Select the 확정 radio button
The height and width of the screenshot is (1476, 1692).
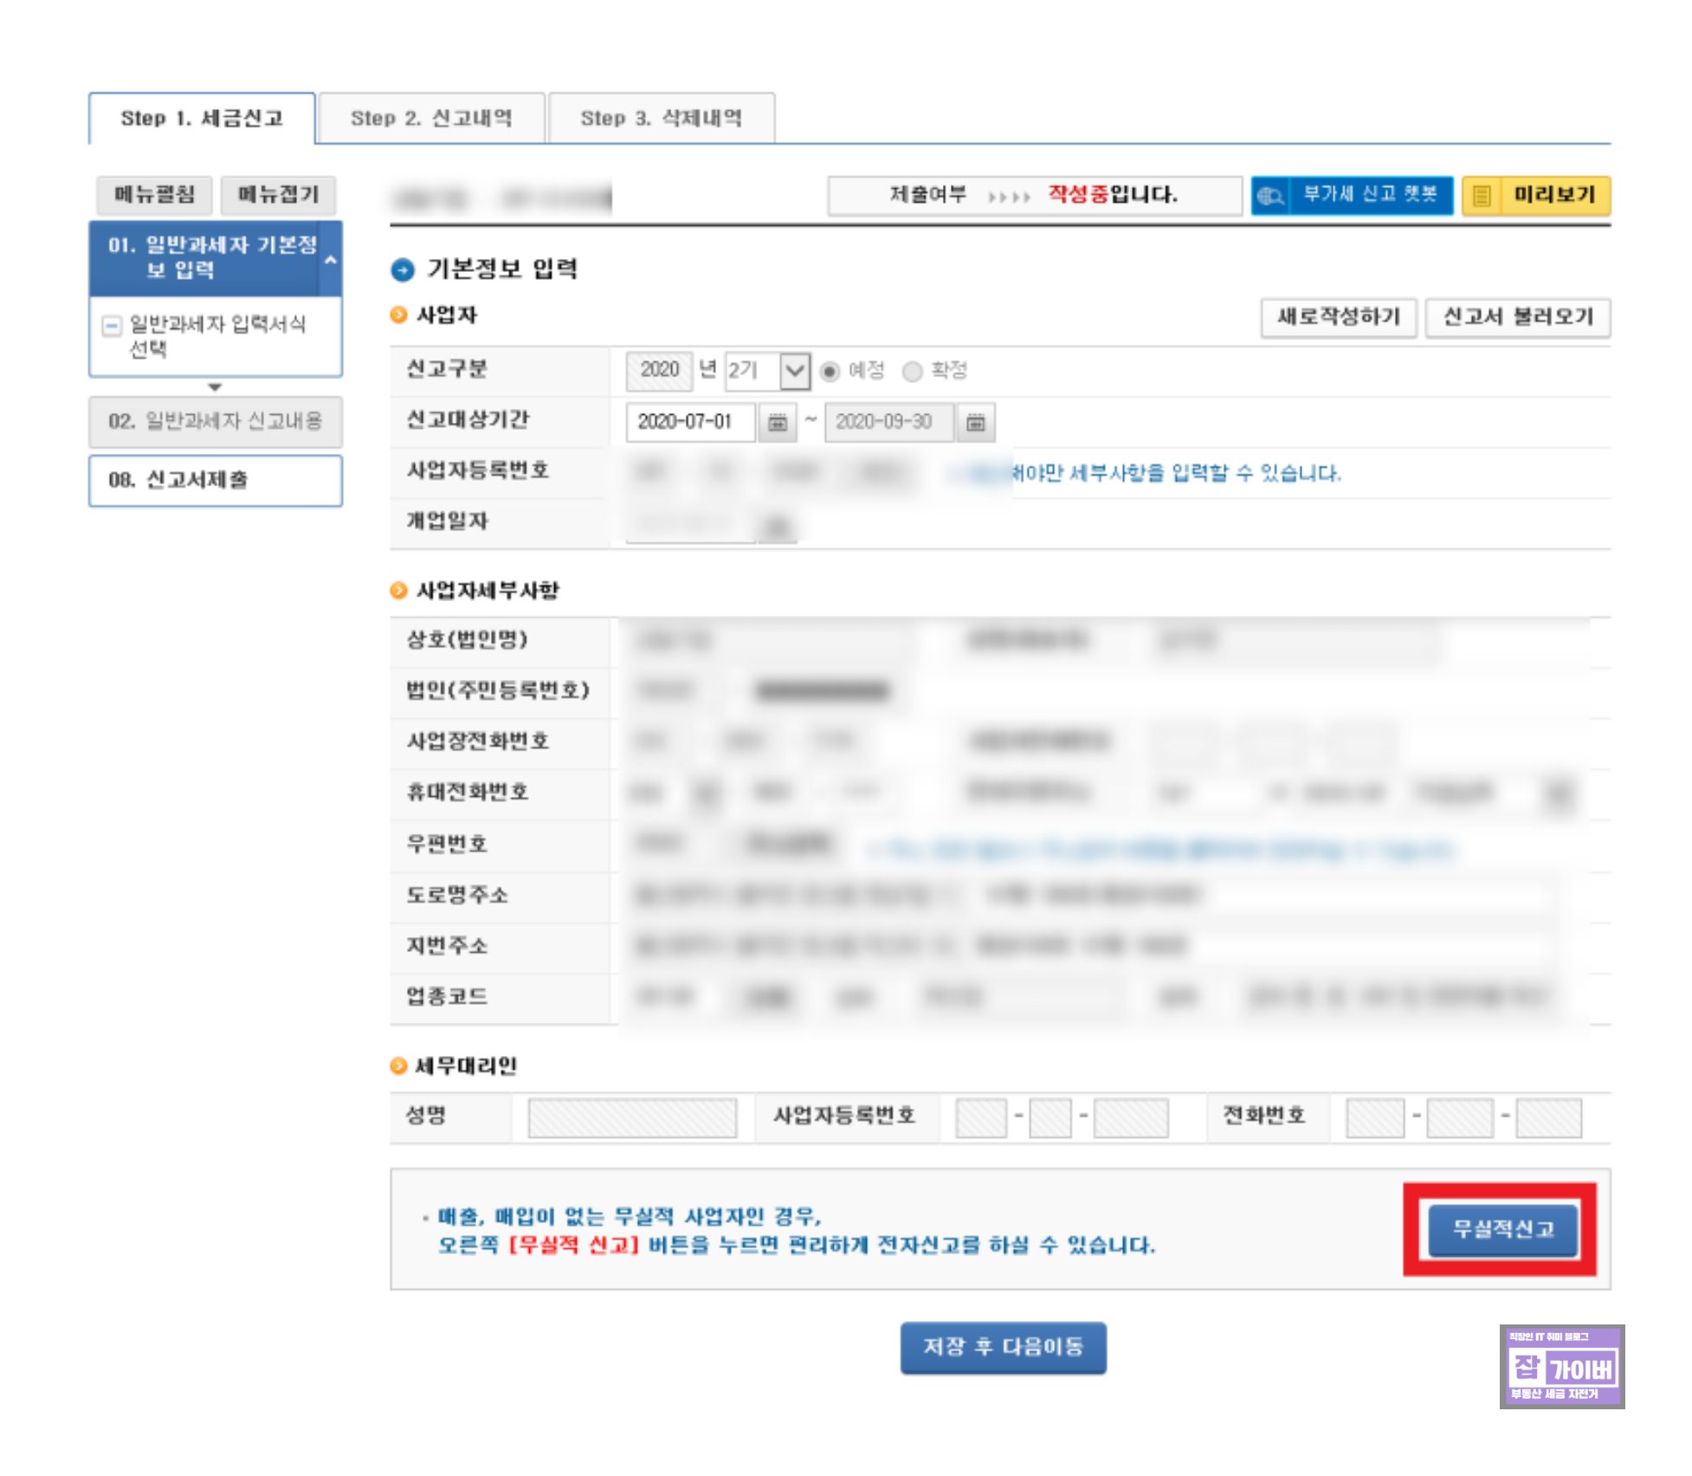[912, 372]
